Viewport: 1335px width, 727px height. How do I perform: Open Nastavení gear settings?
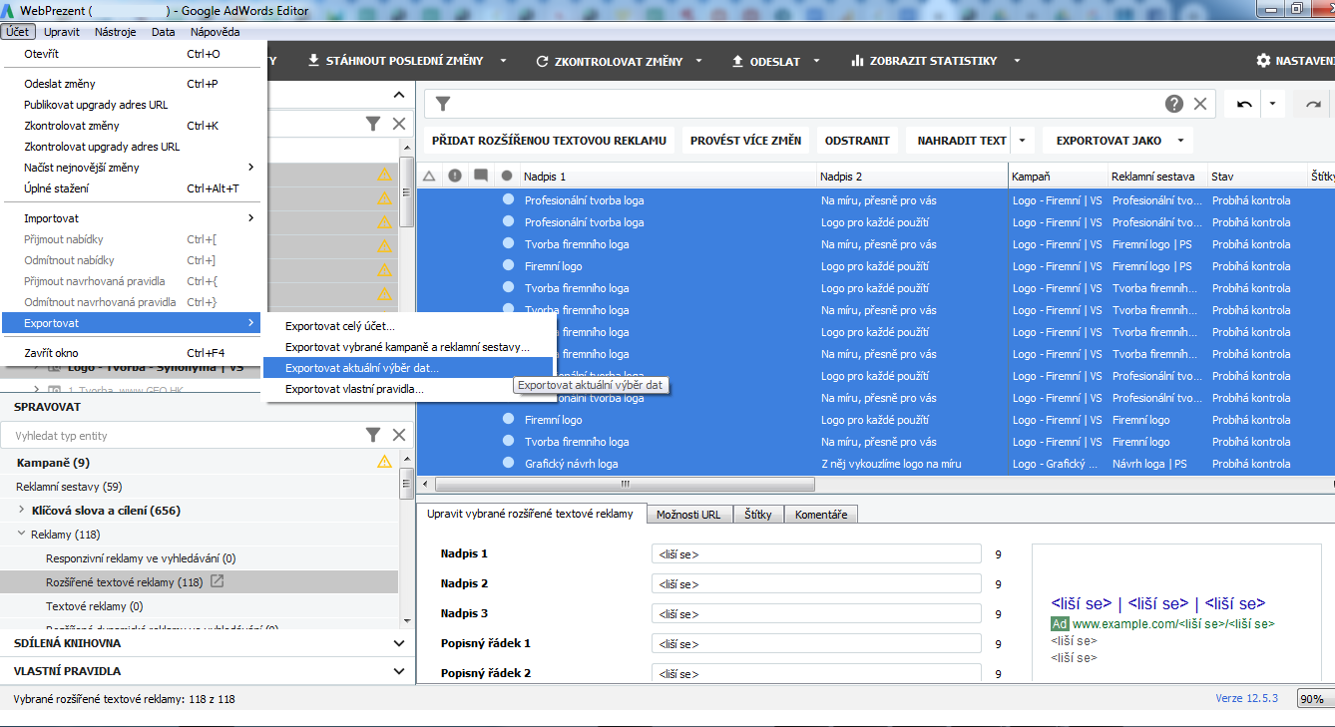click(1294, 61)
